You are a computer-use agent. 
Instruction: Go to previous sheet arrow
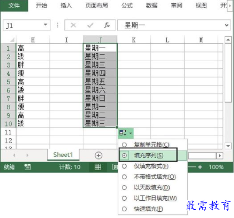pos(14,155)
